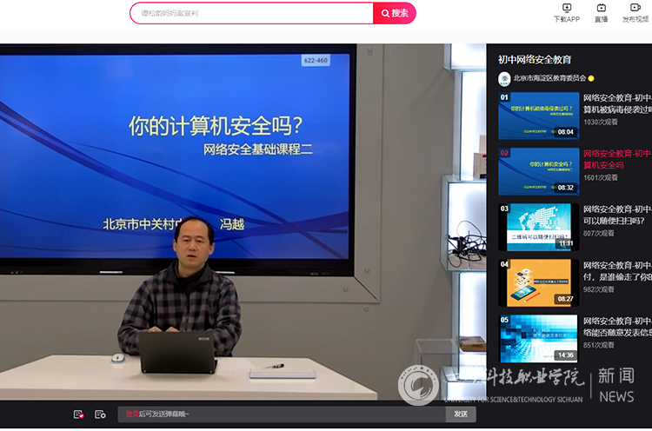Click the danmaku text input box
The image size is (652, 431).
tap(282, 414)
